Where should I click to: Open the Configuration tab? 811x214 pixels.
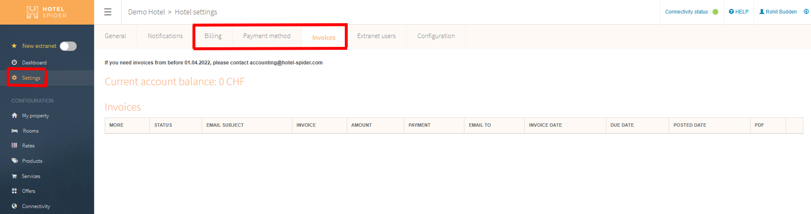pos(436,36)
